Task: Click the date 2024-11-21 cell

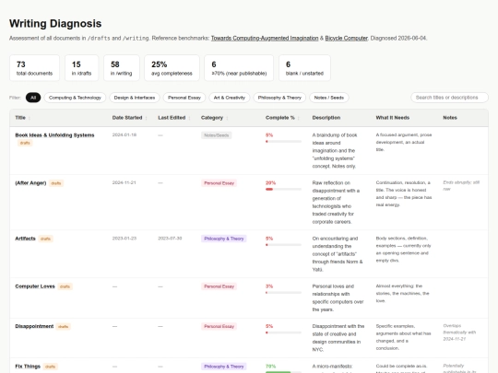Action: pyautogui.click(x=125, y=182)
